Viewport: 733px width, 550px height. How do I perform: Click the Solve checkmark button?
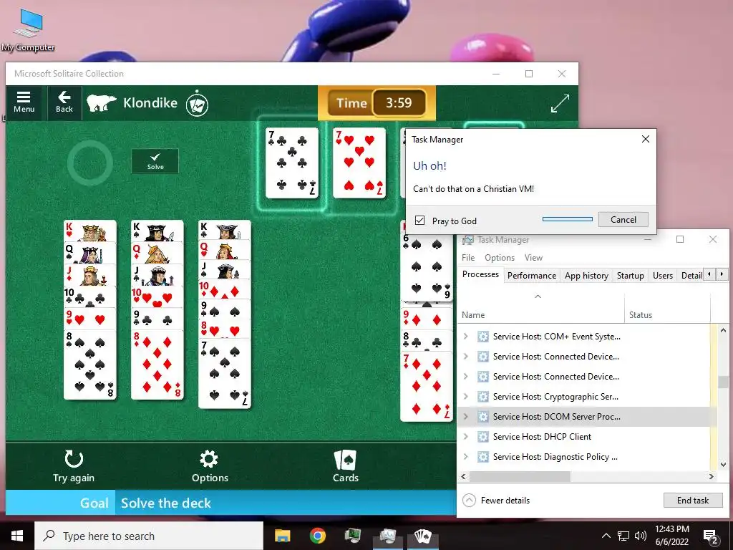(x=155, y=161)
